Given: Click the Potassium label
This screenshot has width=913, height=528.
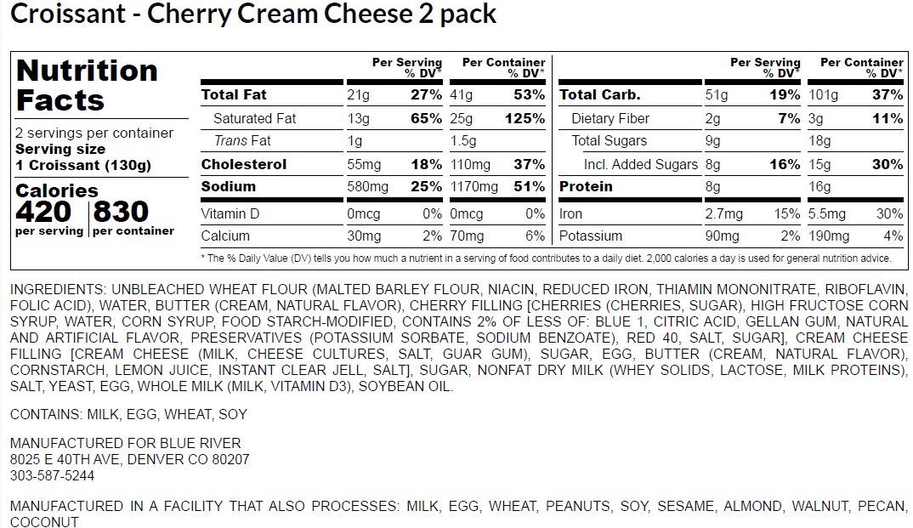Looking at the screenshot, I should [x=591, y=236].
